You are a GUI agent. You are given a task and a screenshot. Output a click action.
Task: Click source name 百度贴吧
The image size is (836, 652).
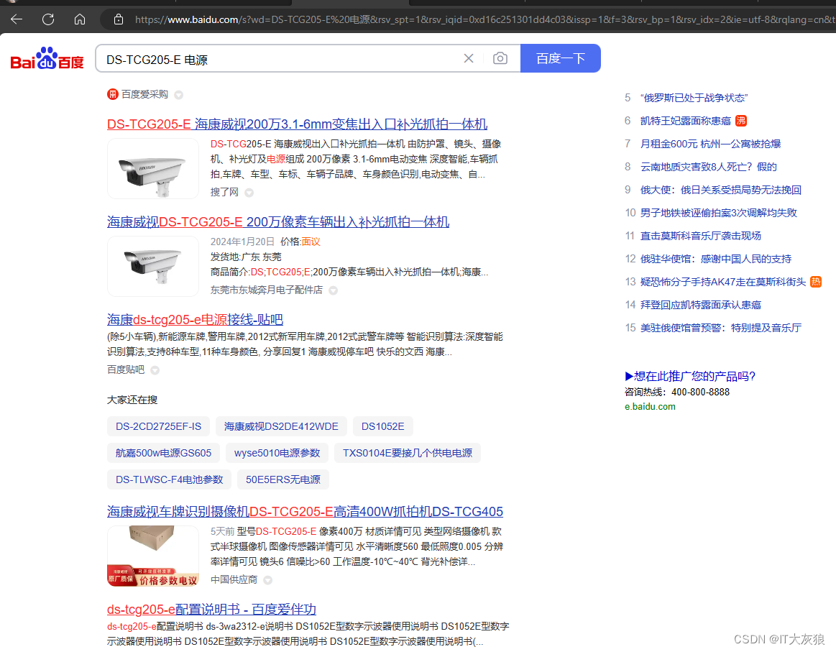(x=125, y=369)
